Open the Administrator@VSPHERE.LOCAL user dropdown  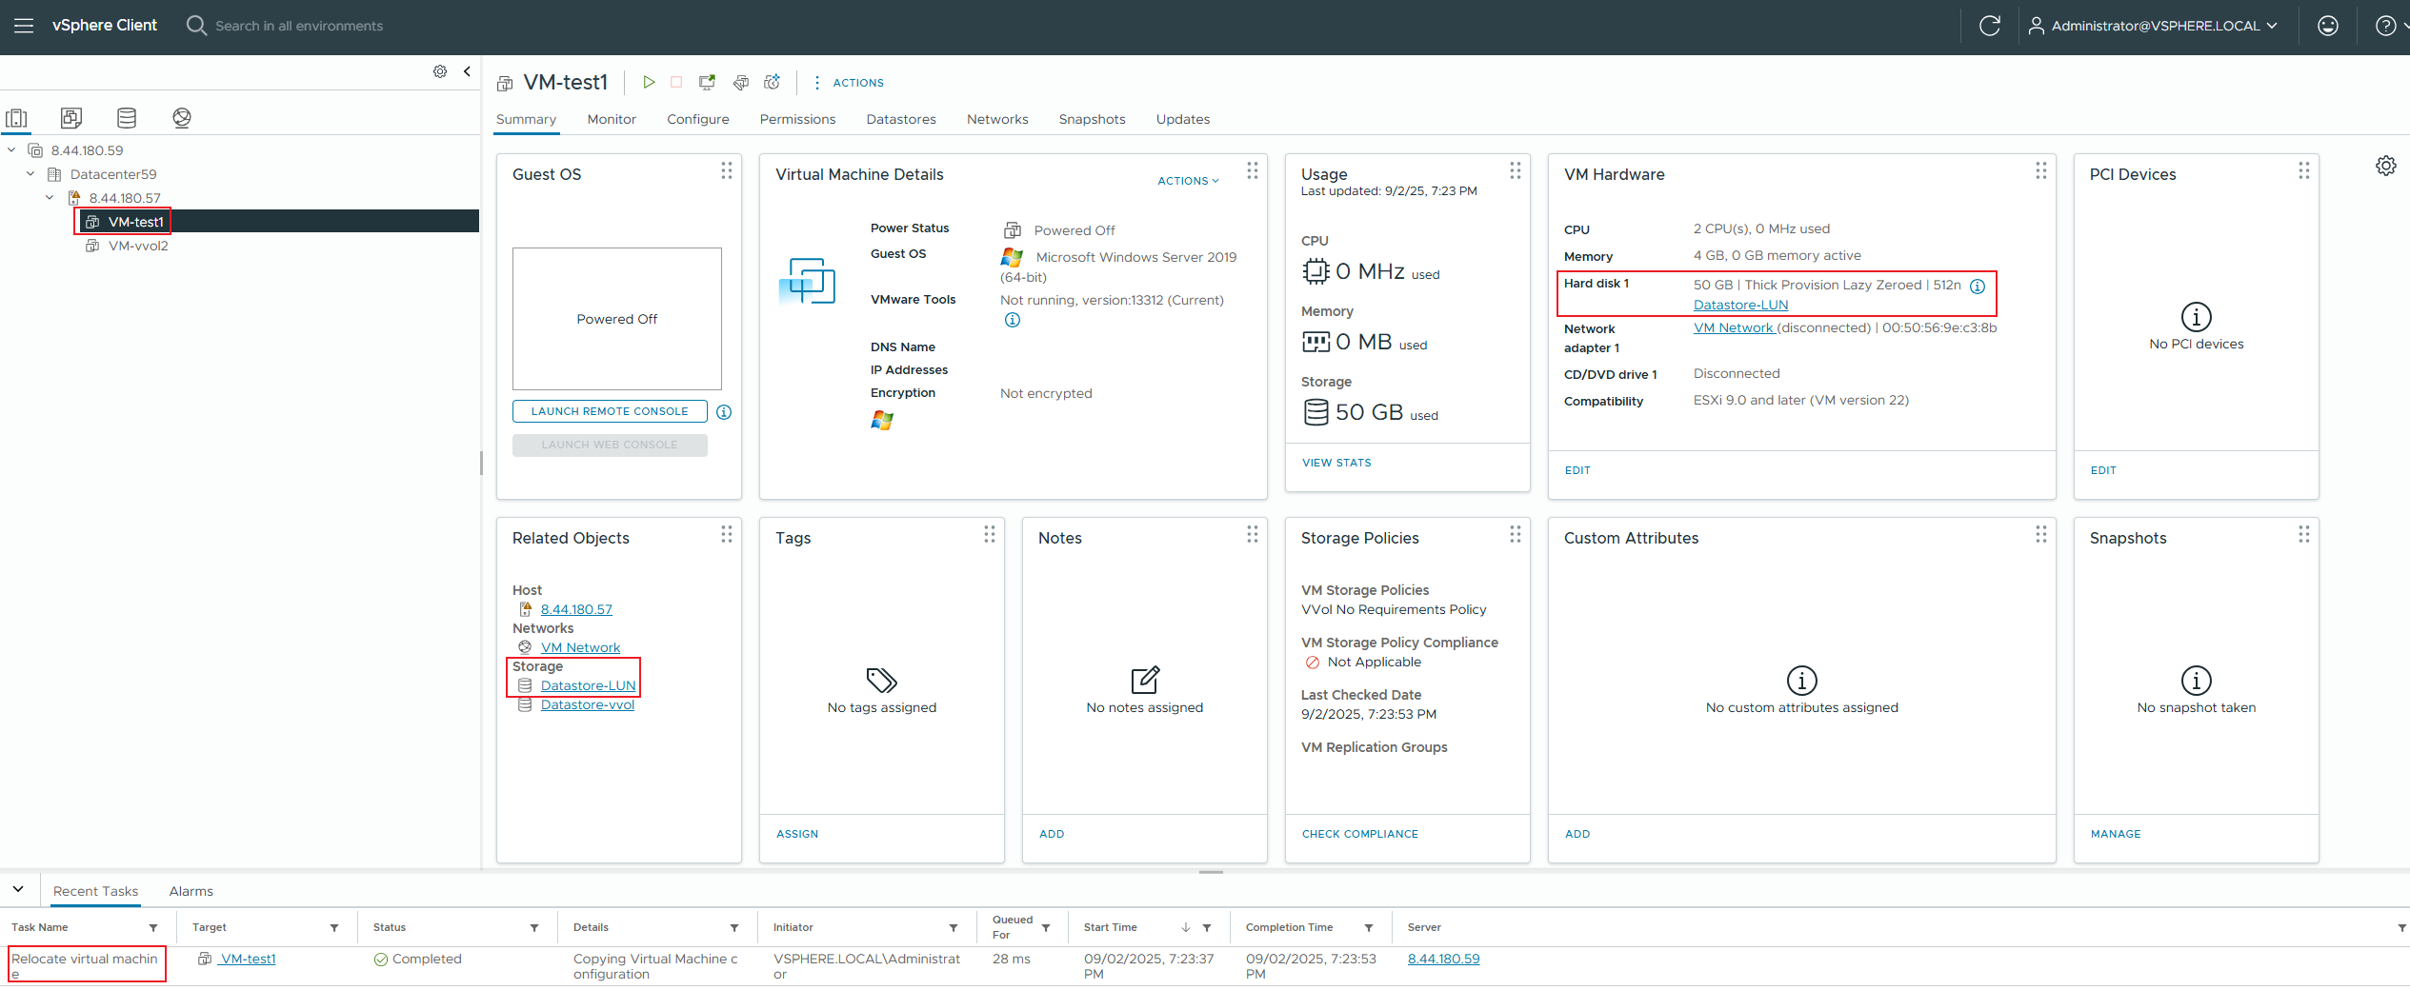click(x=2152, y=26)
